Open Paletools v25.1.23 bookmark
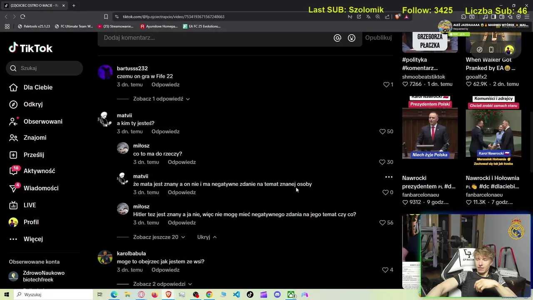The image size is (533, 300). pyautogui.click(x=34, y=26)
